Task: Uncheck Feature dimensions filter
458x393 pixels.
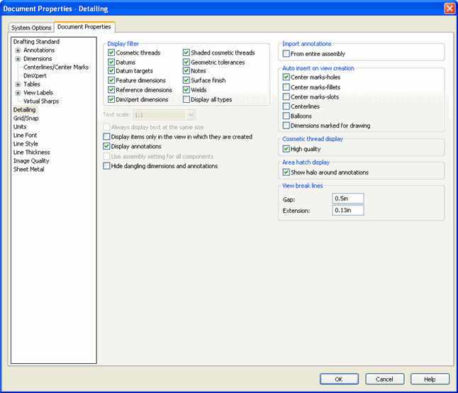Action: click(x=111, y=80)
